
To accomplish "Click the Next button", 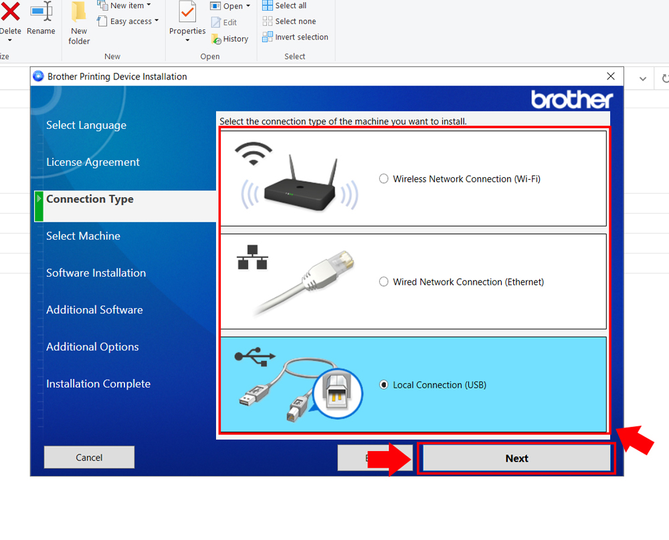I will pyautogui.click(x=516, y=458).
